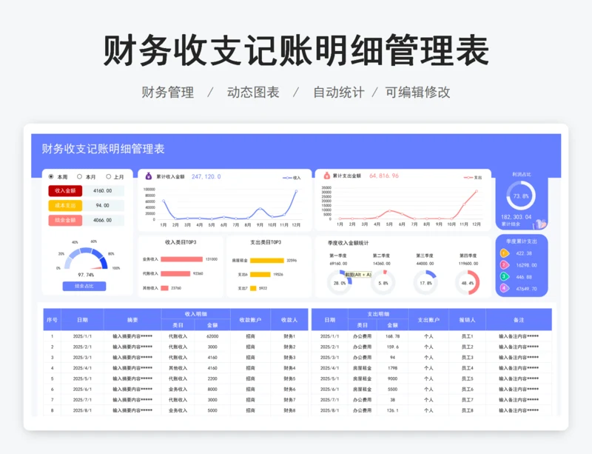Click the 4066.00 balance amount cell

(x=103, y=220)
